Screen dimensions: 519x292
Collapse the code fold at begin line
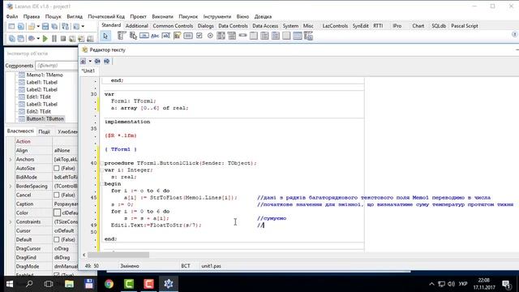[x=102, y=184]
